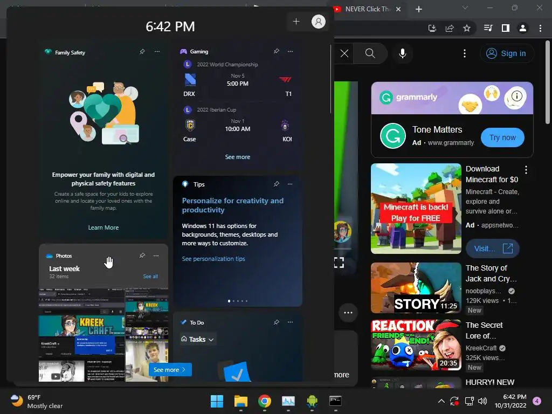Click the add widgets plus button

tap(296, 22)
